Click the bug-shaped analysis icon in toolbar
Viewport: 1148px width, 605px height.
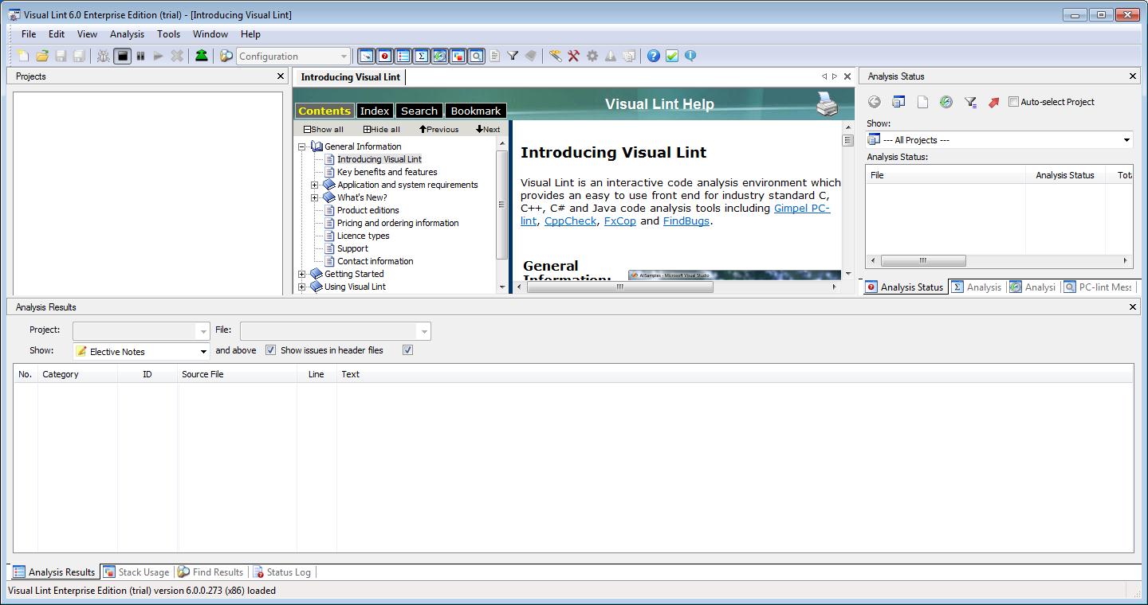tap(103, 56)
